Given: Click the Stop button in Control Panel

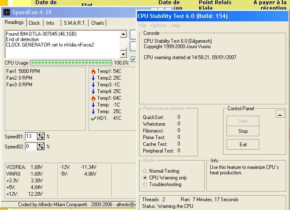Looking at the screenshot, I should point(243,131).
